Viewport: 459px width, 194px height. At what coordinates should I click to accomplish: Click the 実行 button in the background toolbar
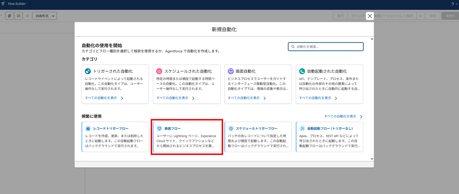pyautogui.click(x=340, y=16)
